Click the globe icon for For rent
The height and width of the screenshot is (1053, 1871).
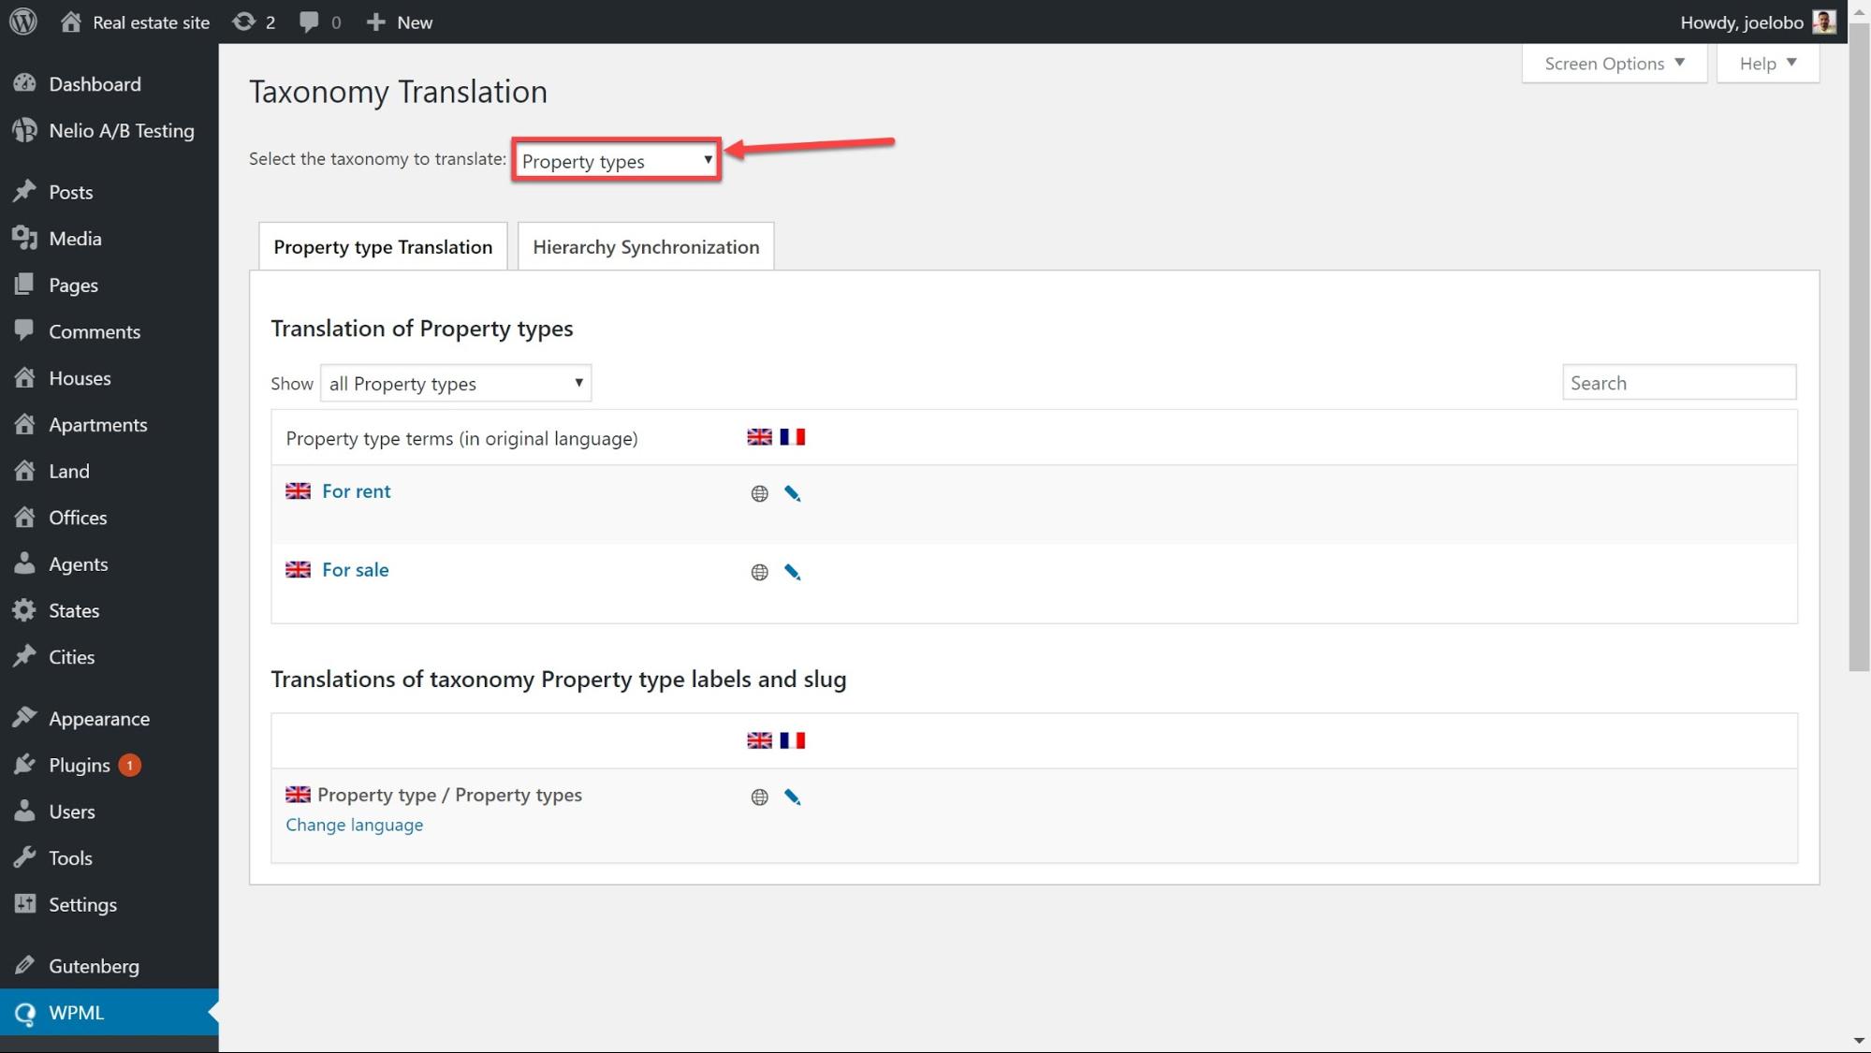click(759, 493)
